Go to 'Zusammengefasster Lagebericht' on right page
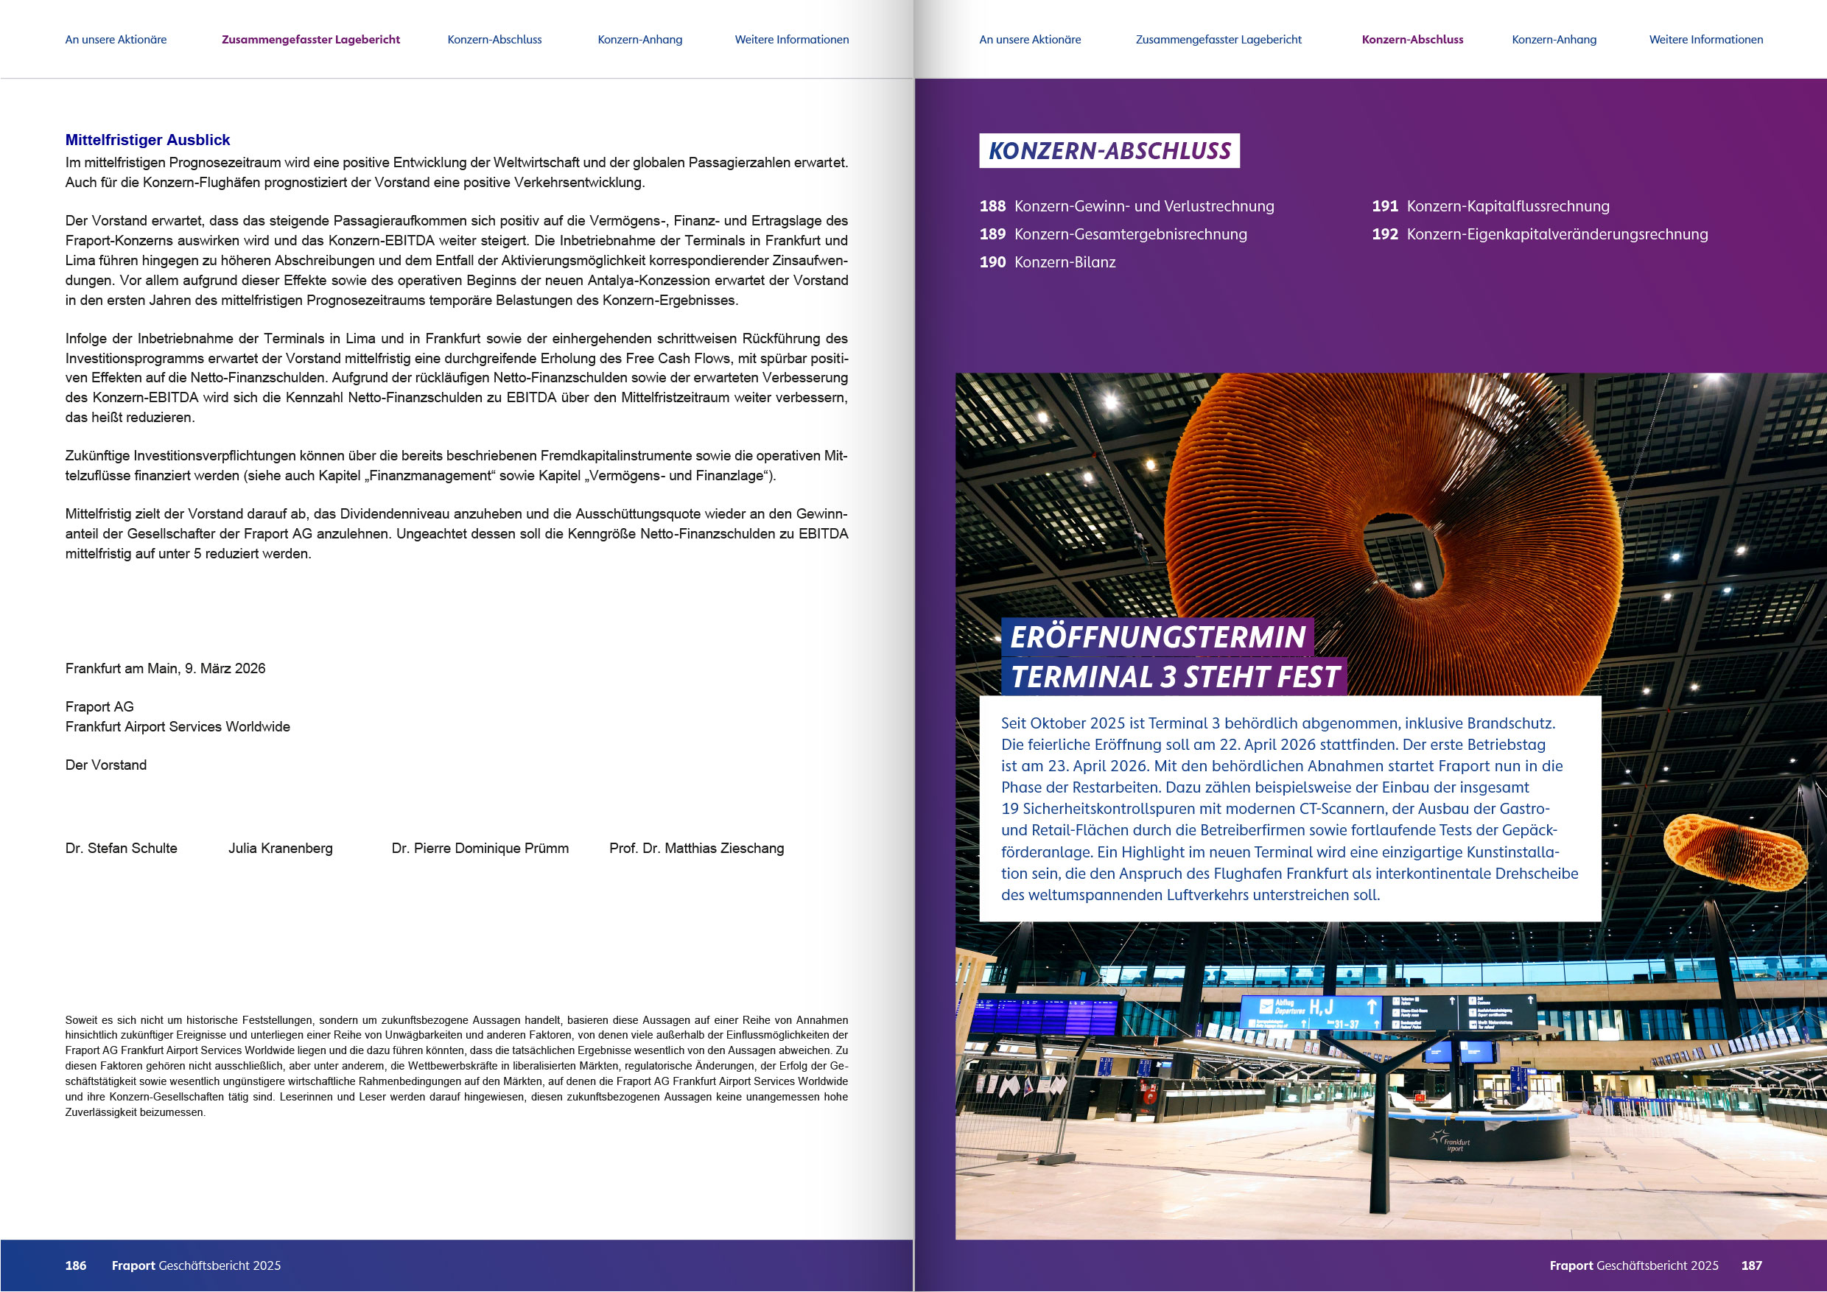Image resolution: width=1827 pixels, height=1292 pixels. tap(1218, 40)
